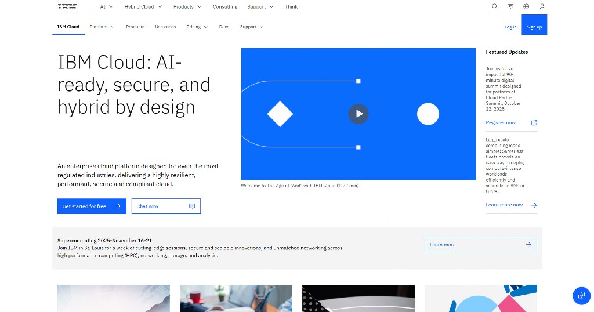This screenshot has height=312, width=594.
Task: Expand the Pricing dropdown
Action: [x=197, y=27]
